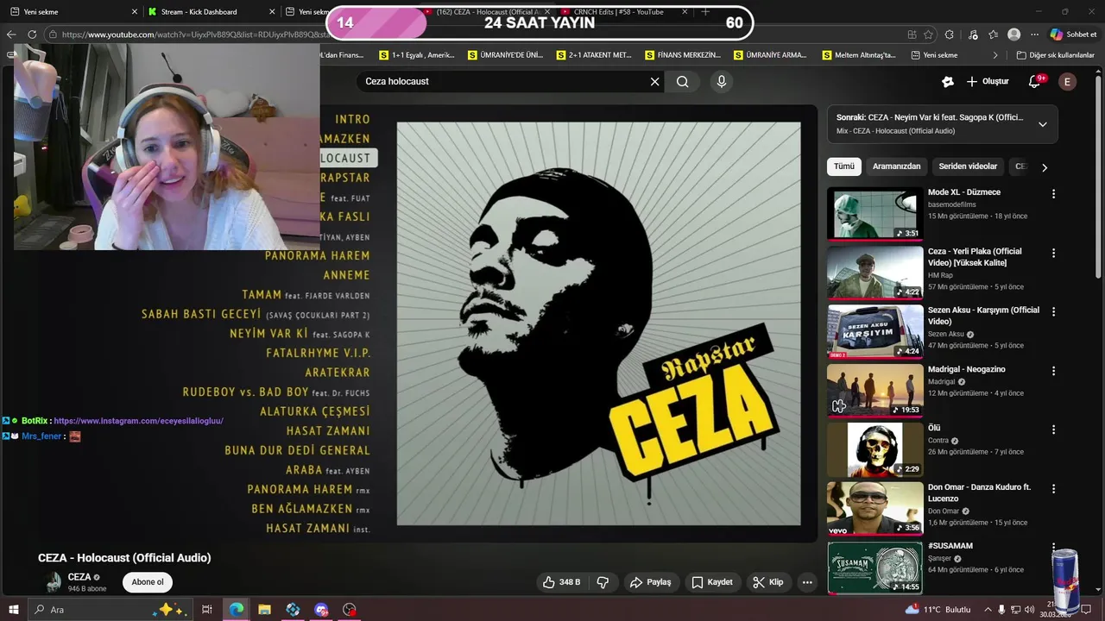Open Mode XL - Düzmece thumbnail

(875, 214)
